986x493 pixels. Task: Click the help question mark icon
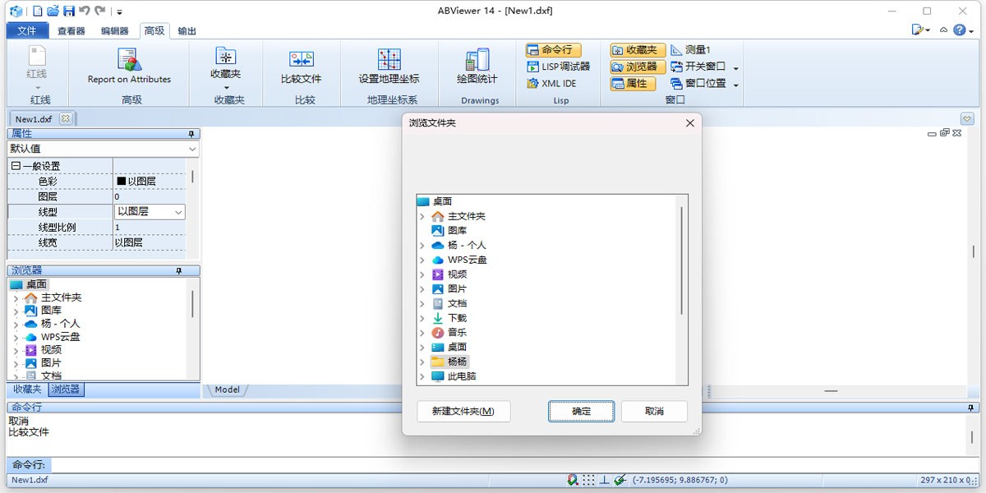pos(959,30)
